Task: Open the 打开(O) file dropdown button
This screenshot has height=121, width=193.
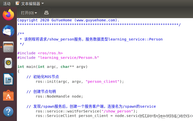Action: (x=29, y=13)
